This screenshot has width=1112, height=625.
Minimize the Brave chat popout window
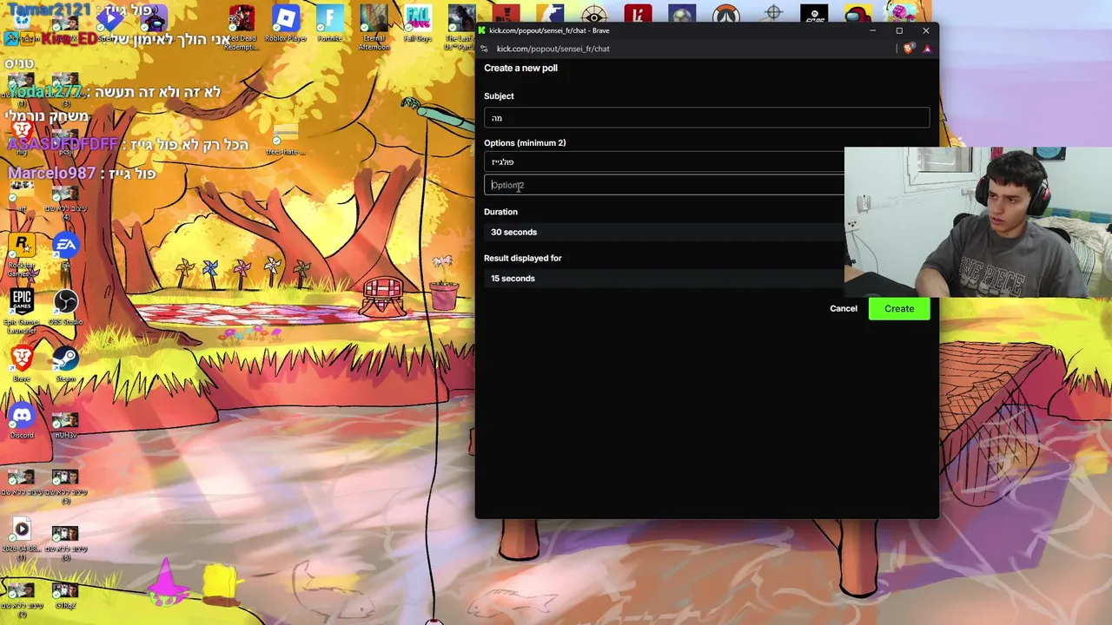point(872,30)
